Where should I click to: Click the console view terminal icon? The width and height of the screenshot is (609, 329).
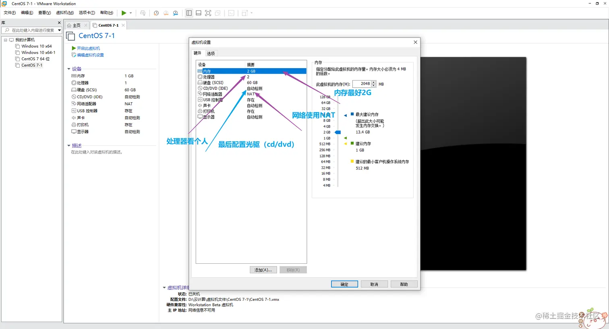(231, 13)
